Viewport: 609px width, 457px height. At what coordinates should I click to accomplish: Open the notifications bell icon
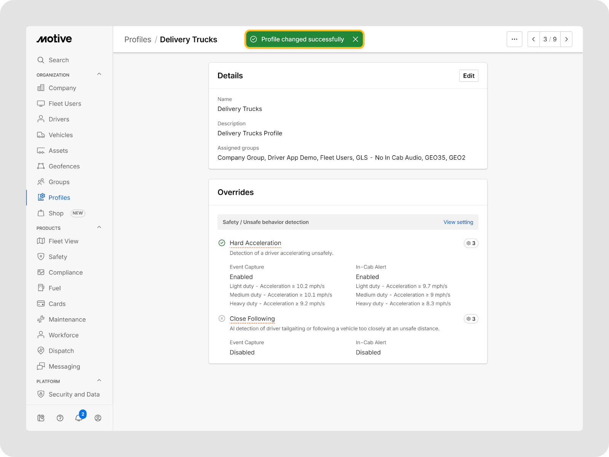coord(79,418)
